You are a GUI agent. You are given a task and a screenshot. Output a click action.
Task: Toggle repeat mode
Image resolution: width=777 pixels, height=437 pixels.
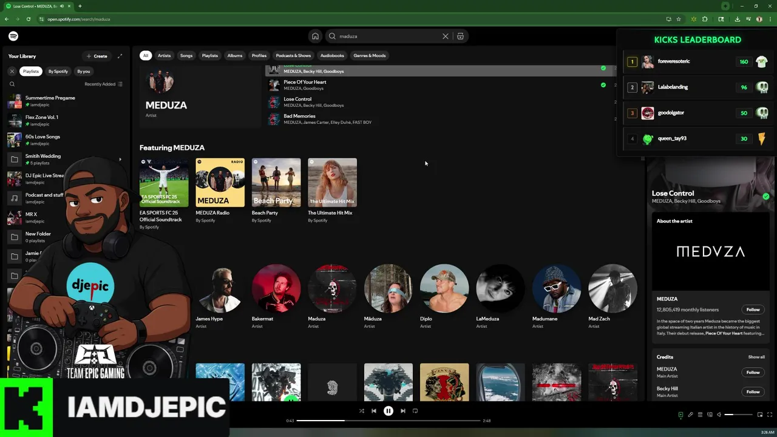(x=415, y=411)
